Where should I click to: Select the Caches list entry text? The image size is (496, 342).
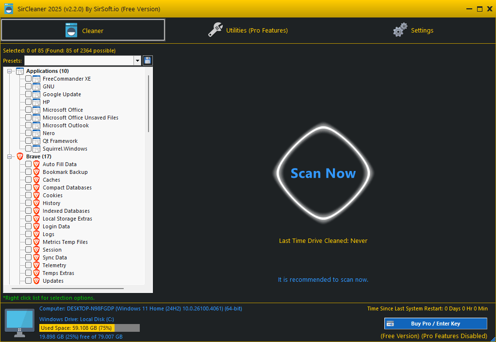pos(51,180)
